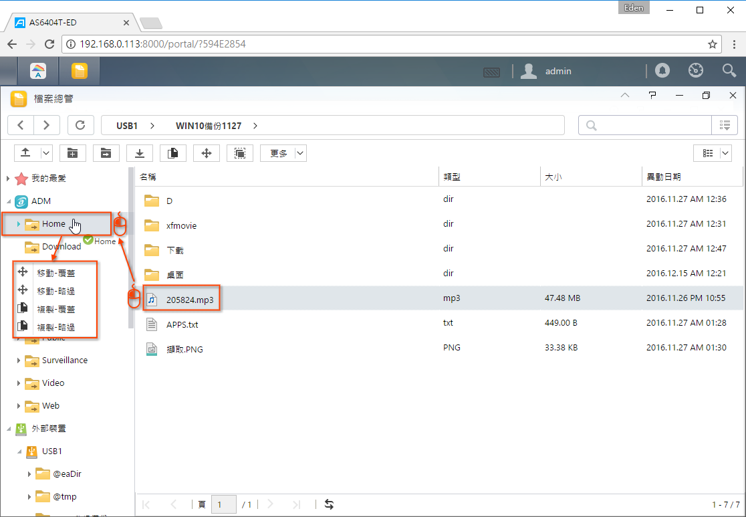Click the refresh icon in the pagination bar
The image size is (746, 517).
click(x=329, y=504)
